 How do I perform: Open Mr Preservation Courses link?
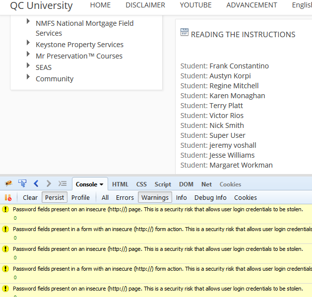click(79, 56)
